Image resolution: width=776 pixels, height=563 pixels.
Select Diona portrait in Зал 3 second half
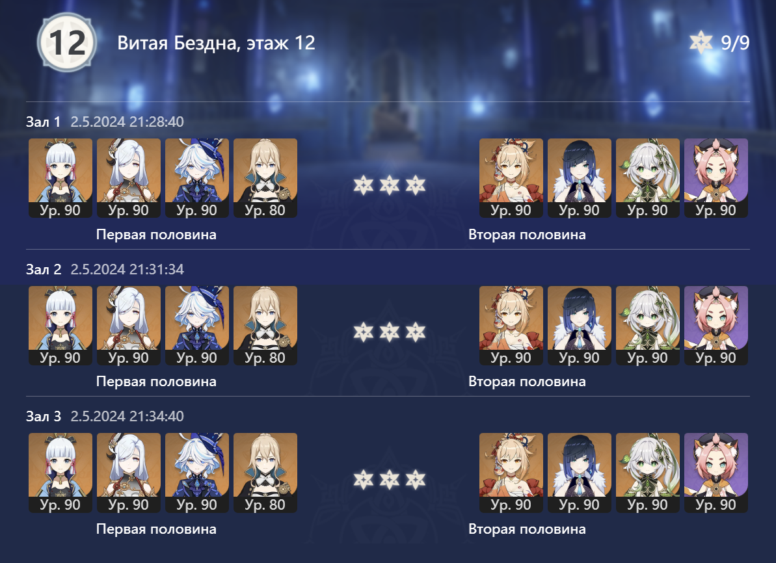point(716,473)
